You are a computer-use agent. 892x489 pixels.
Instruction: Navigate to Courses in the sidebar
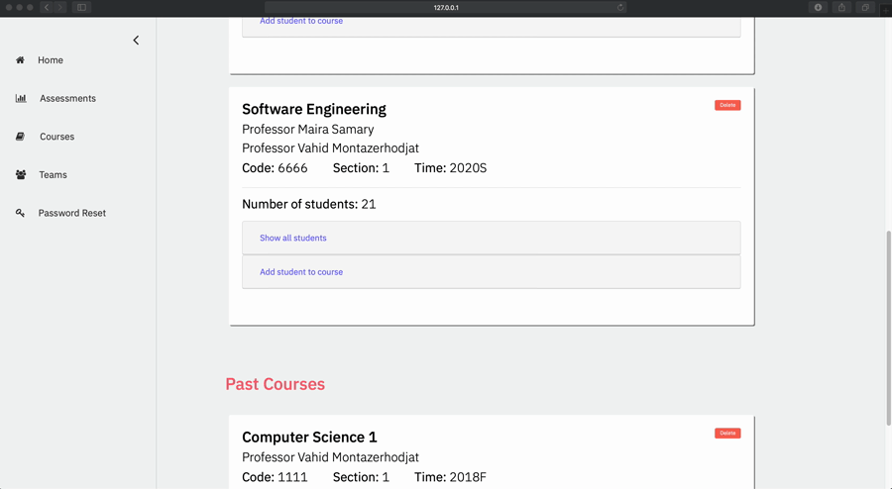coord(56,137)
